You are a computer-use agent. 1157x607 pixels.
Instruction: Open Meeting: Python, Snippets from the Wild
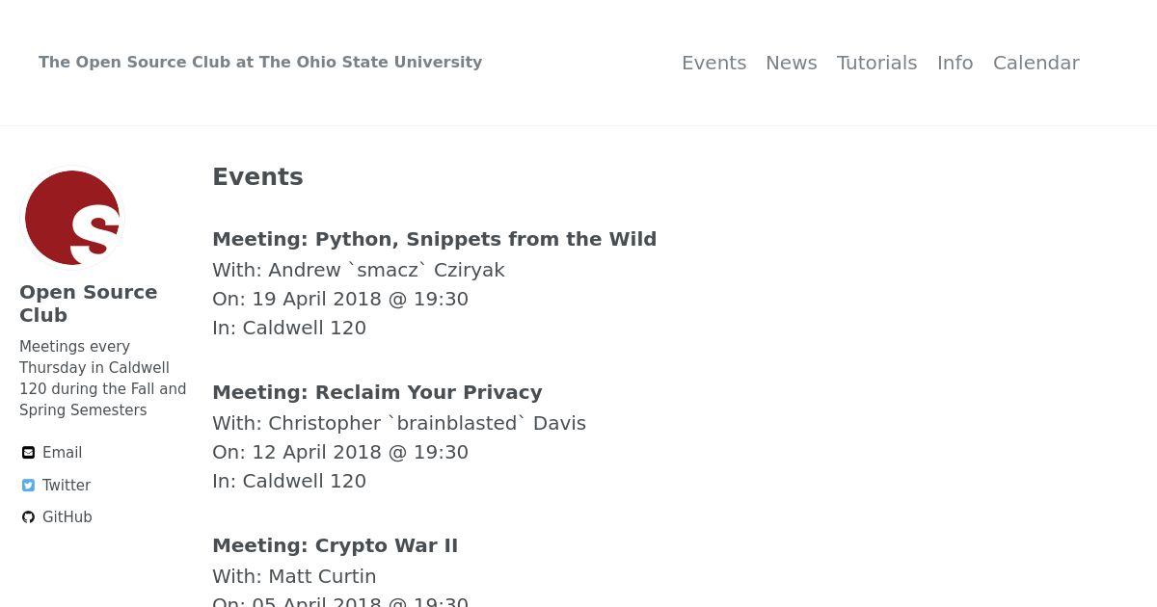(434, 239)
